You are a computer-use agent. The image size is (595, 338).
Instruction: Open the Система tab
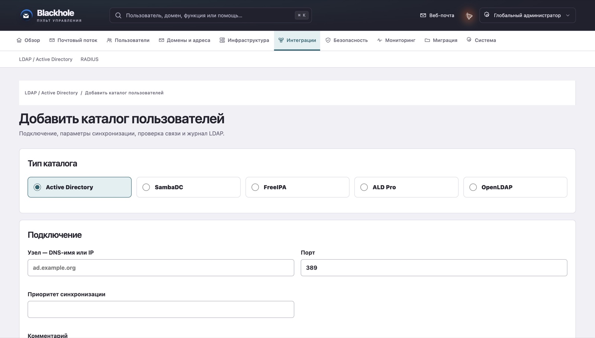(481, 40)
